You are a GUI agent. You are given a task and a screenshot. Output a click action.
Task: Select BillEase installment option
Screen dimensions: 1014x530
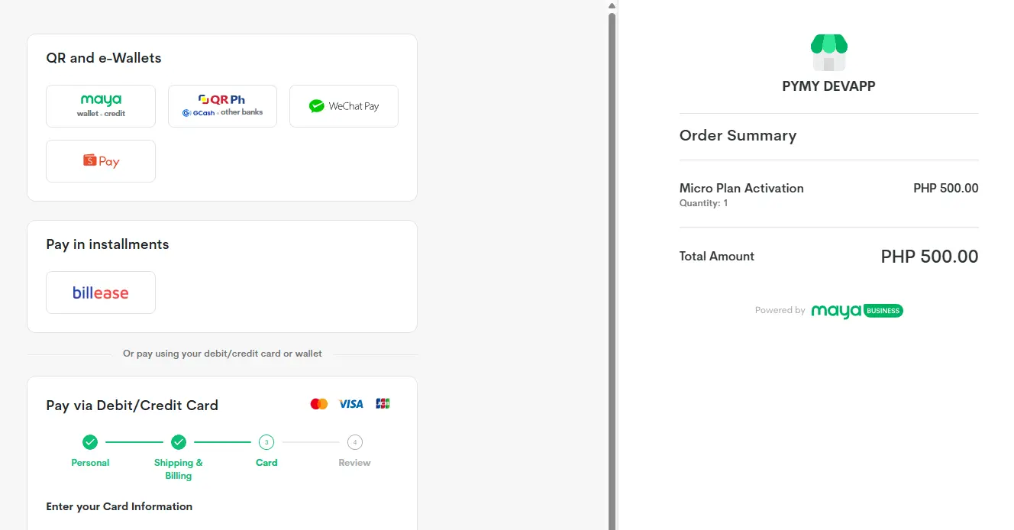[x=101, y=292]
